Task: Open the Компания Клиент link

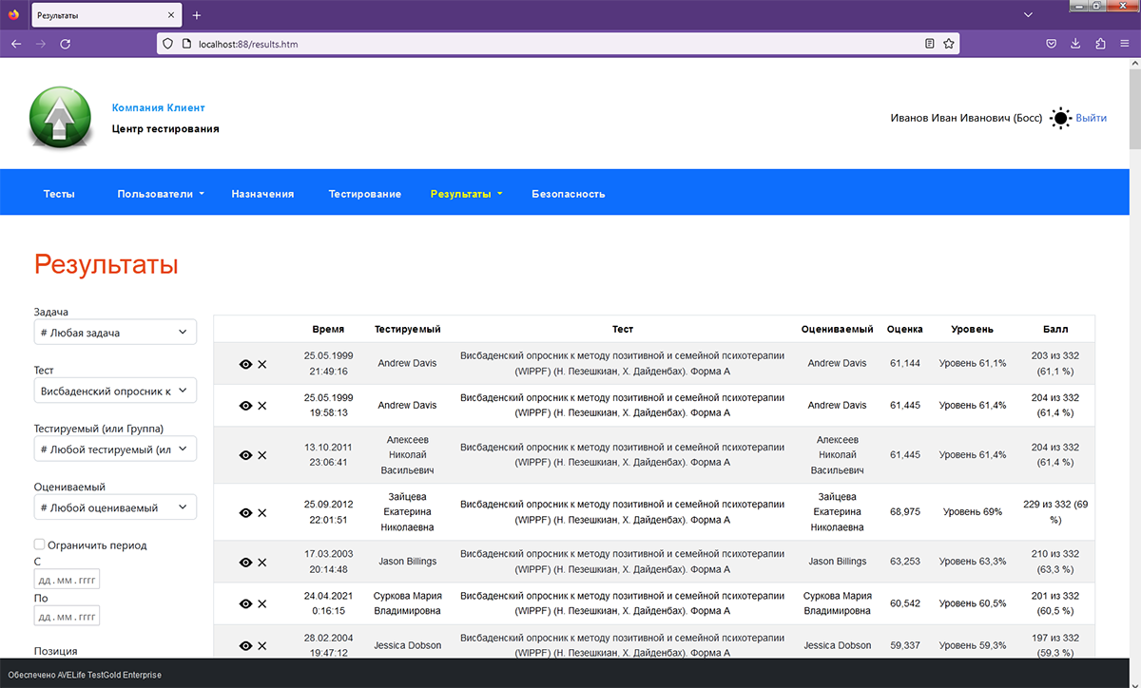Action: pyautogui.click(x=158, y=108)
